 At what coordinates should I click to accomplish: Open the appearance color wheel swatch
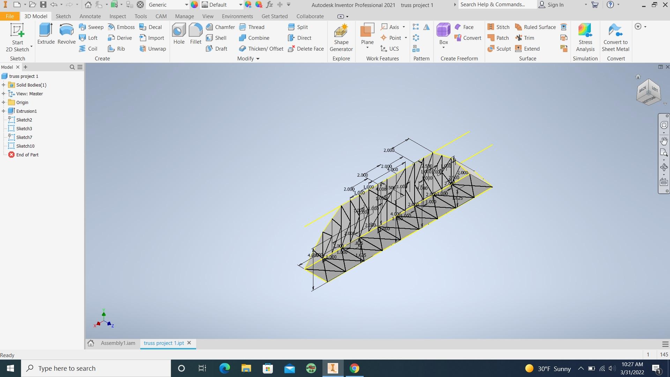pyautogui.click(x=194, y=5)
